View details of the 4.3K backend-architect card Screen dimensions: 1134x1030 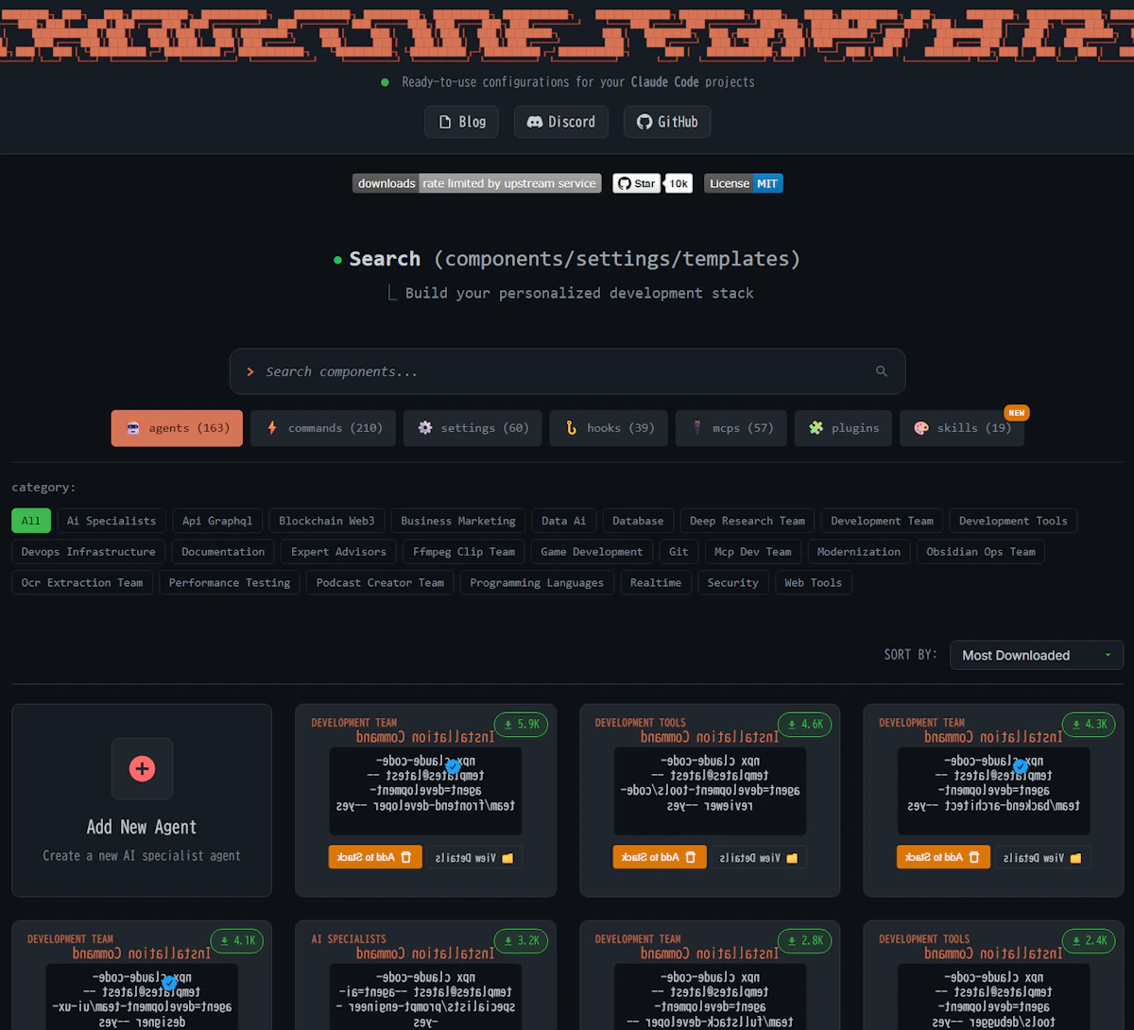tap(1042, 857)
